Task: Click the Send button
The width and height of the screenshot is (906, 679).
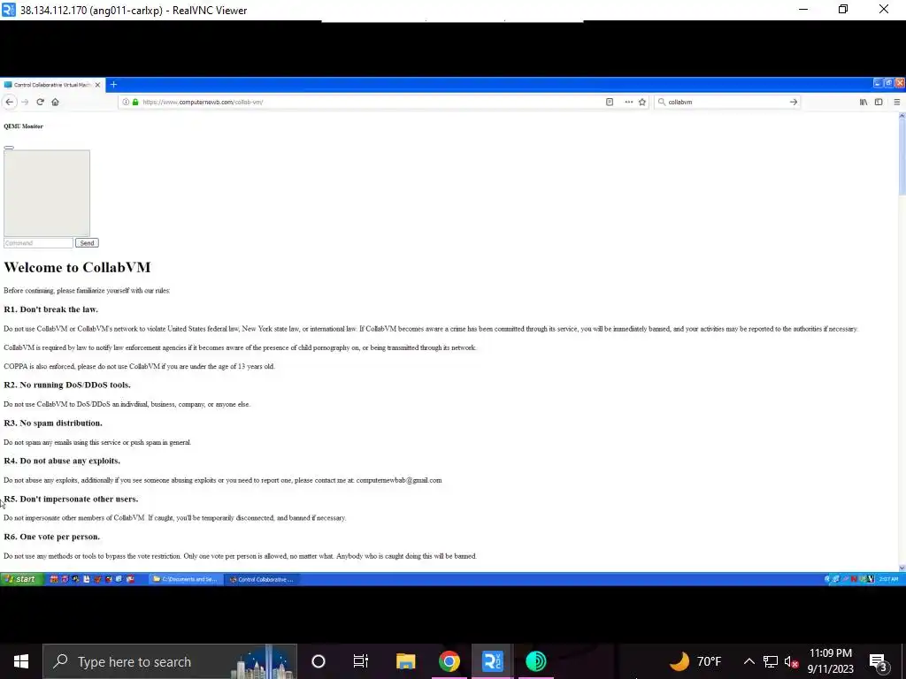Action: [87, 243]
